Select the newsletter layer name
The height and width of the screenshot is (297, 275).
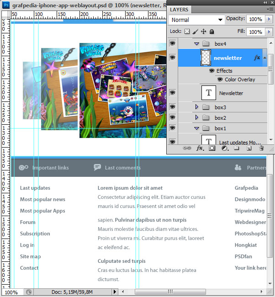228,58
